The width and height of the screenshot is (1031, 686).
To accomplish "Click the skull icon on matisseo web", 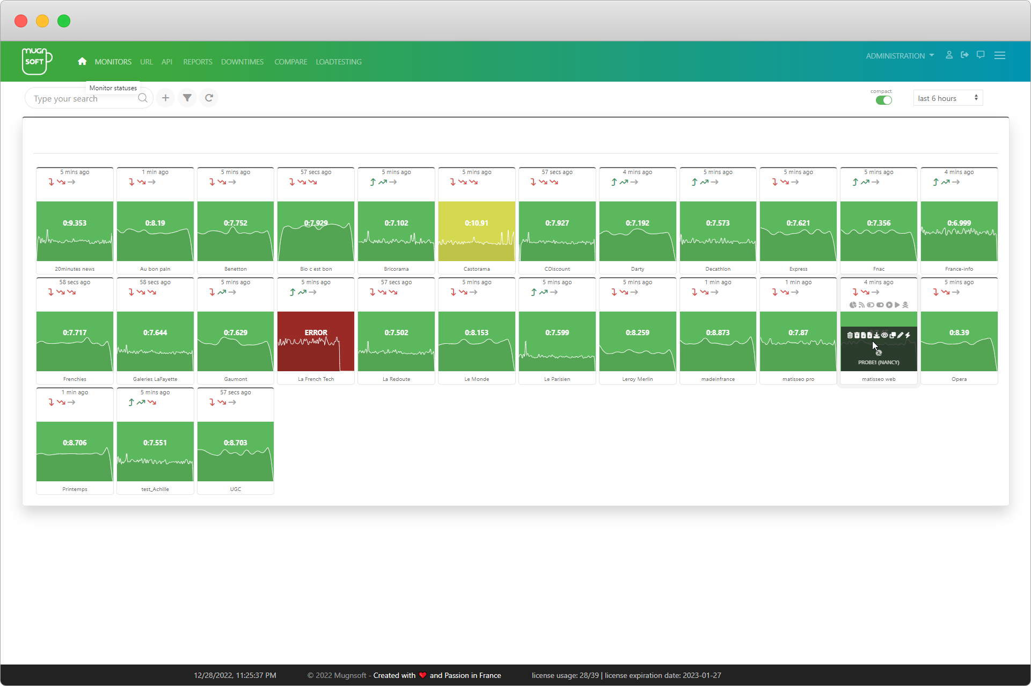I will coord(905,305).
